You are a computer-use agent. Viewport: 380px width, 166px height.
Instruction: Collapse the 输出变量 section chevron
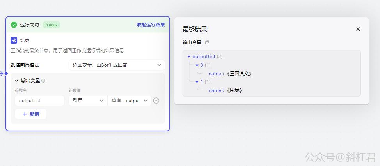pyautogui.click(x=17, y=81)
